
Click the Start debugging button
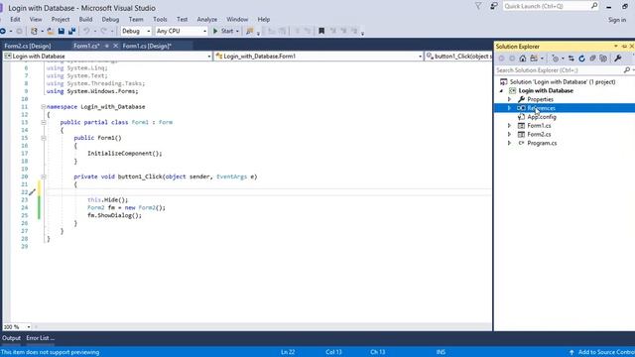click(x=223, y=31)
